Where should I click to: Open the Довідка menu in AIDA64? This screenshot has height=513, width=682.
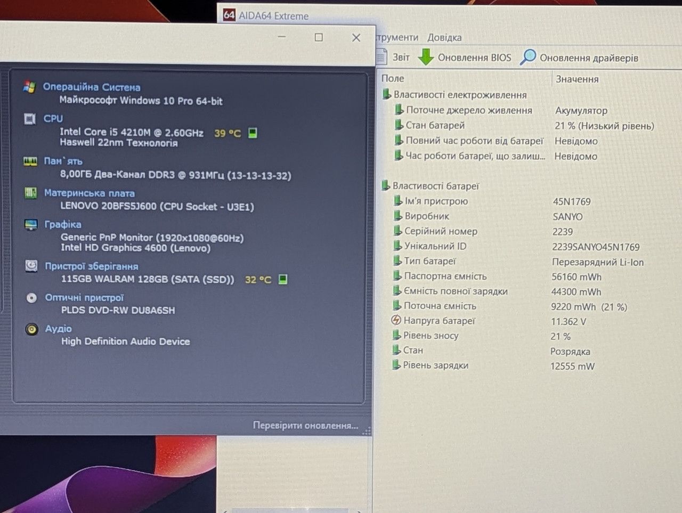click(x=444, y=38)
